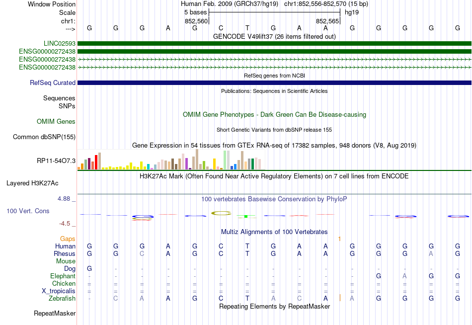This screenshot has width=472, height=325.
Task: Click the RP11-54O7.3 track label
Action: (x=56, y=161)
